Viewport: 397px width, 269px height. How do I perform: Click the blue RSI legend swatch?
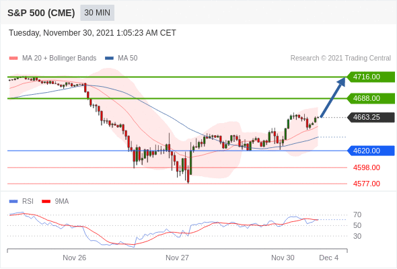[x=13, y=202]
